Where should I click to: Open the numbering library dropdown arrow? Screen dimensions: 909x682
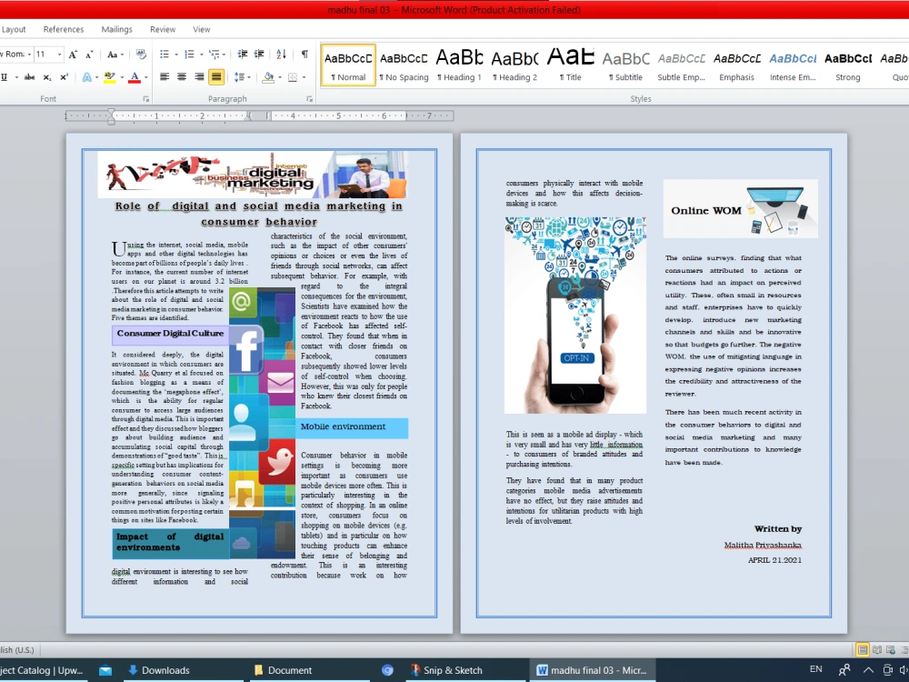(201, 55)
